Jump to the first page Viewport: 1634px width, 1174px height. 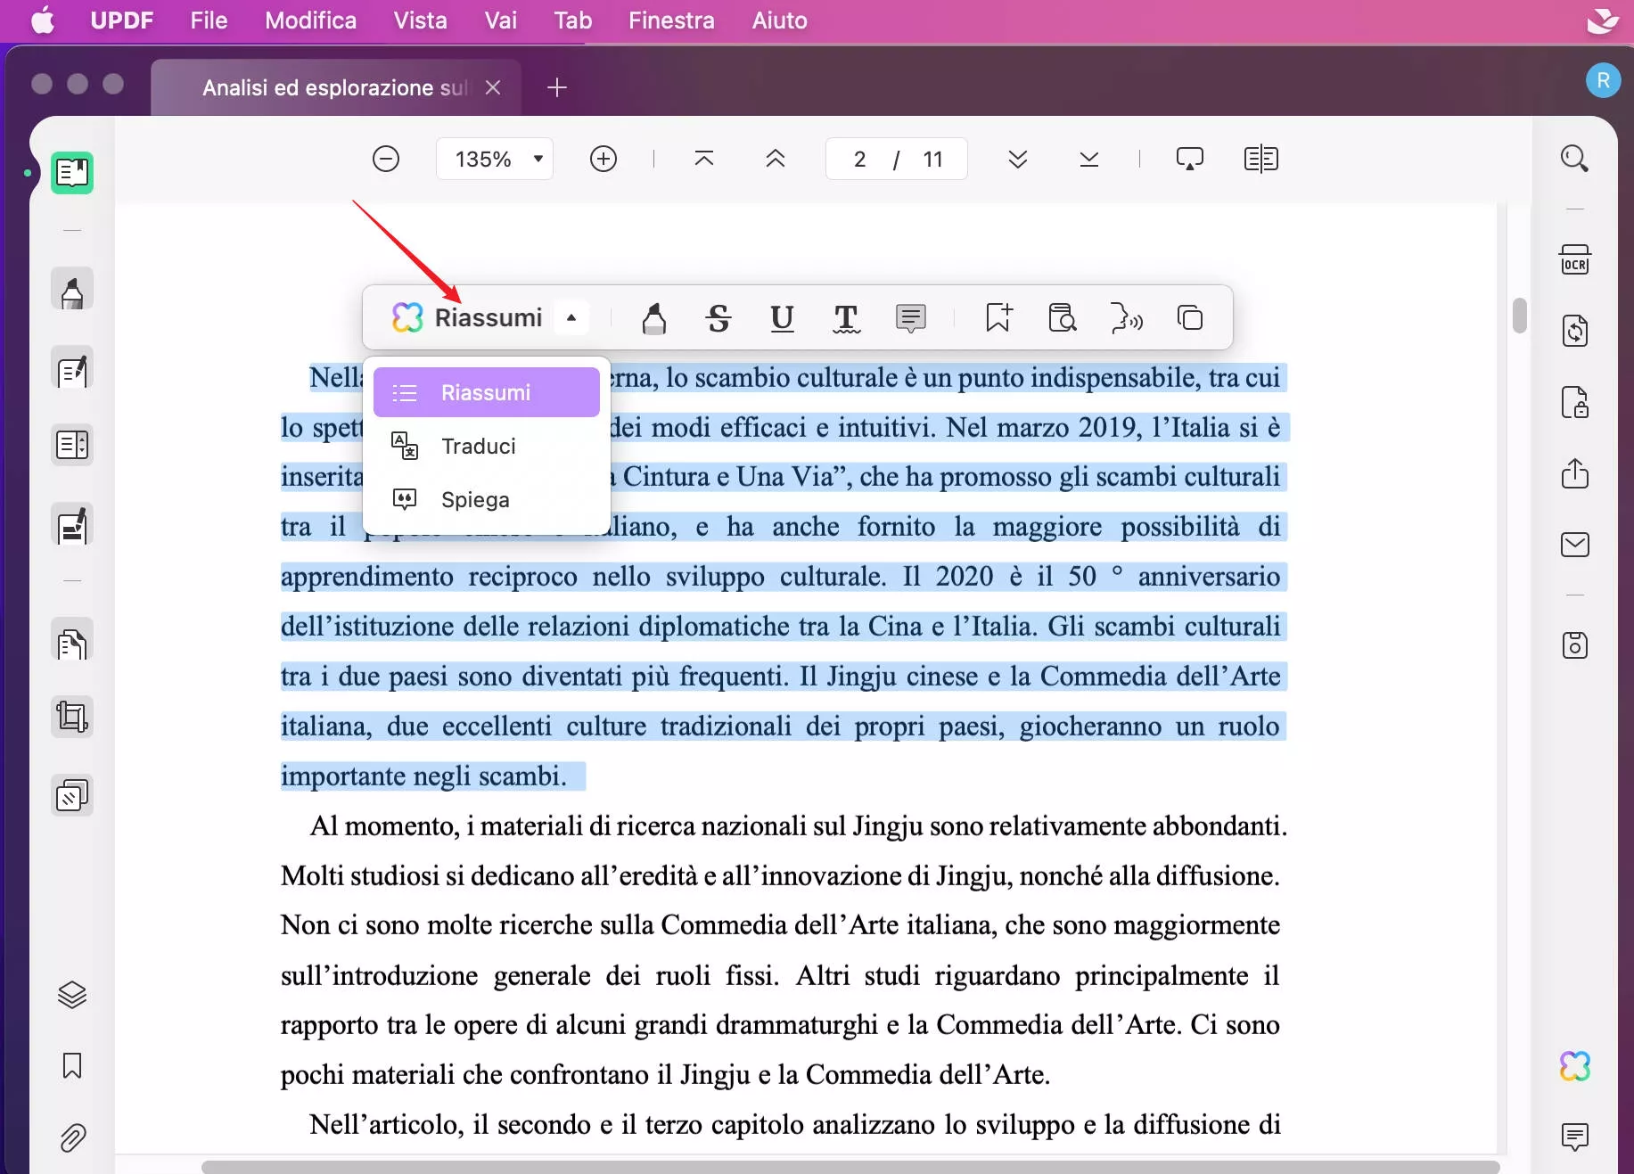[703, 159]
